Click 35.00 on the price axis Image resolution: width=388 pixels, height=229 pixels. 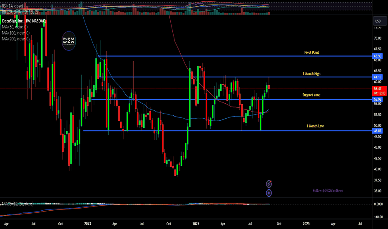pos(378,191)
